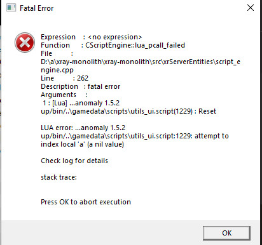Click the File label line

[57, 53]
